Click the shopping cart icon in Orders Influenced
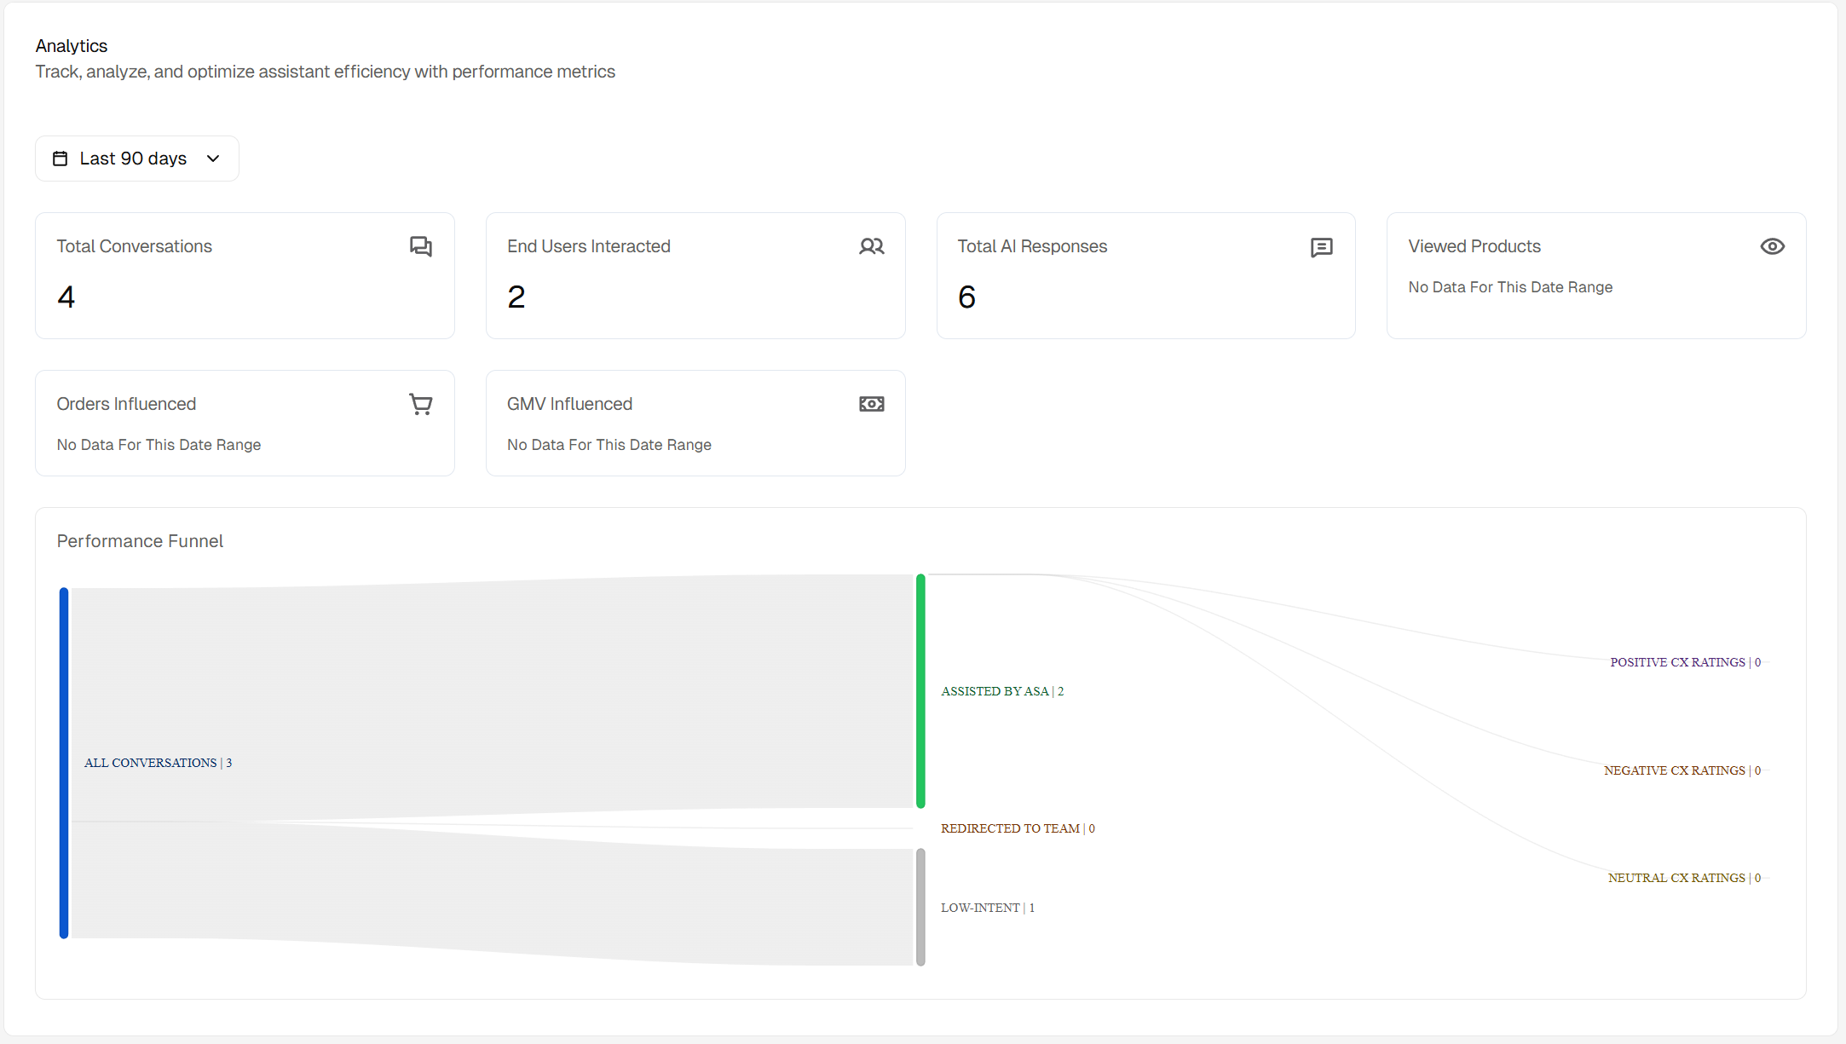The image size is (1846, 1044). pyautogui.click(x=421, y=404)
